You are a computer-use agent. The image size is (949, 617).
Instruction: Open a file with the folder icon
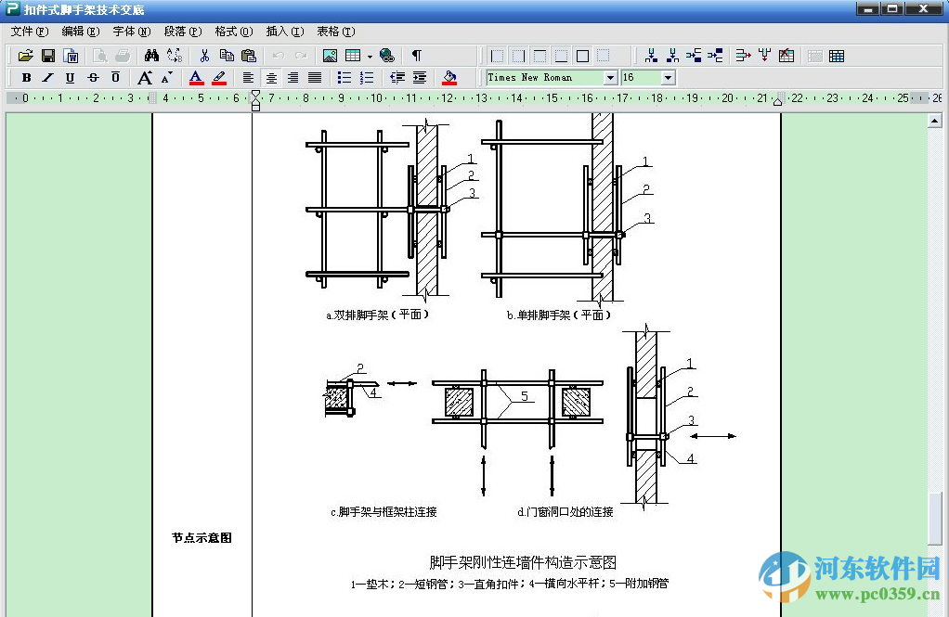25,56
